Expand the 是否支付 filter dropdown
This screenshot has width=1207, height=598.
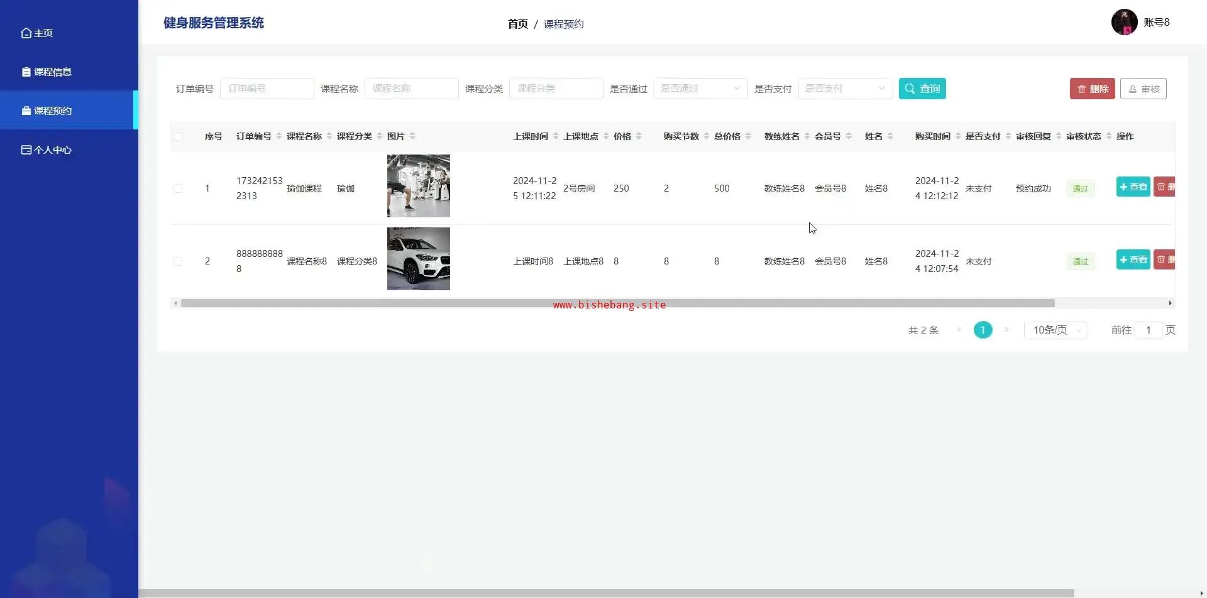845,89
